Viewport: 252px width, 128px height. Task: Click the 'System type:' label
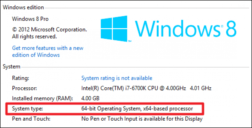point(28,109)
